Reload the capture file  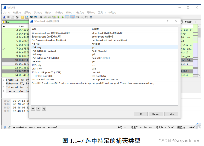(35, 17)
